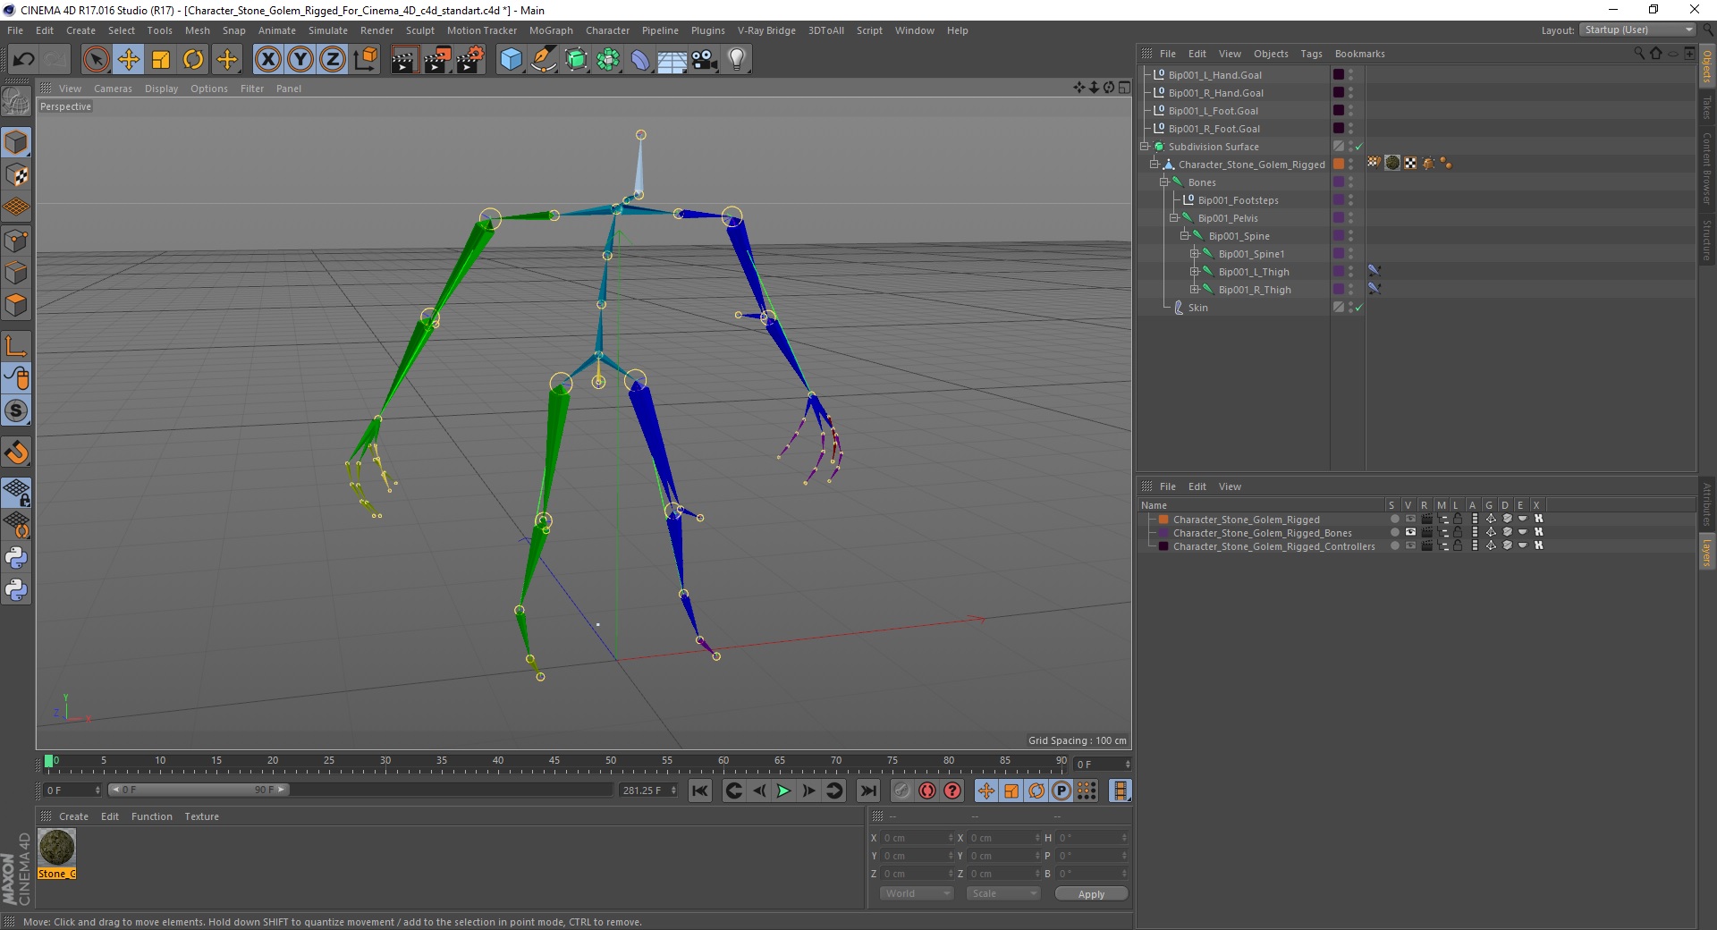This screenshot has width=1717, height=930.
Task: Toggle Autokeying button
Action: coord(927,790)
